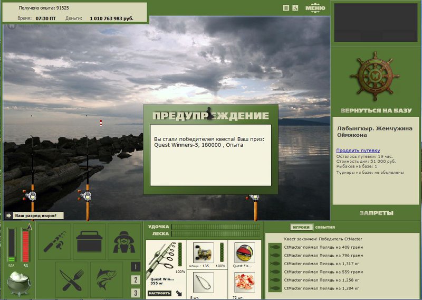This screenshot has height=300, width=422.
Task: Click the ПРЕДУПРЕЖДЕНИЕ dialog title
Action: tap(210, 116)
